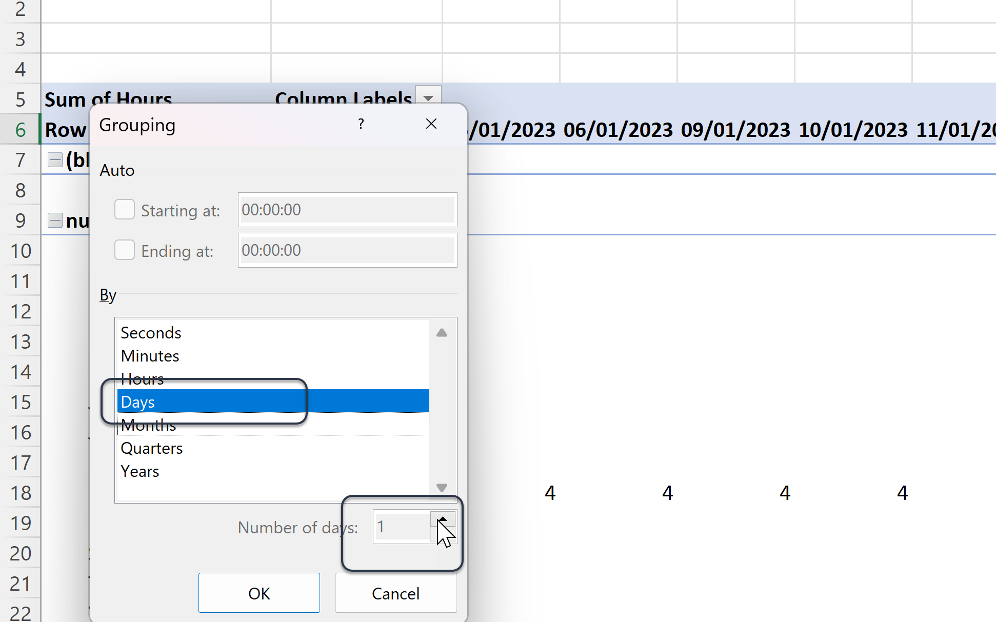Enable the Ending at checkbox
The image size is (996, 622).
click(123, 249)
